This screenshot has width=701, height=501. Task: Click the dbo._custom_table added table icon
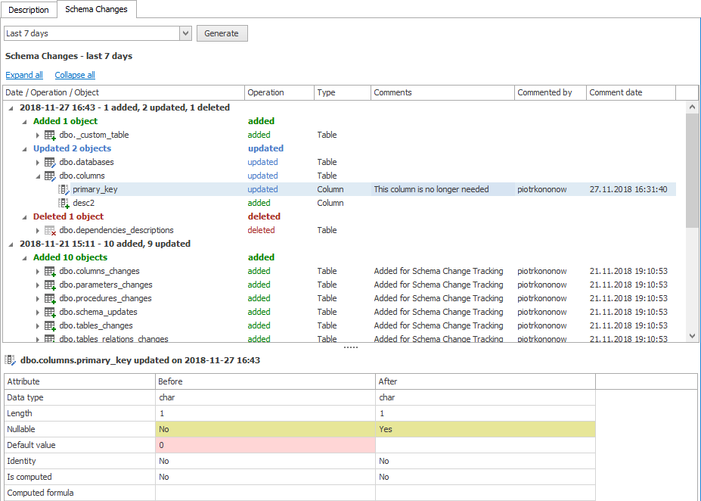tap(50, 135)
